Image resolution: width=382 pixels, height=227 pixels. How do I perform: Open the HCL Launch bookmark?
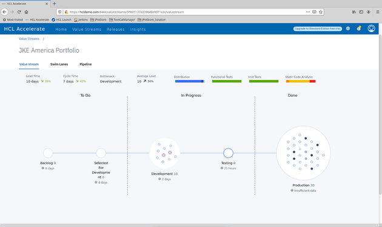(x=61, y=20)
